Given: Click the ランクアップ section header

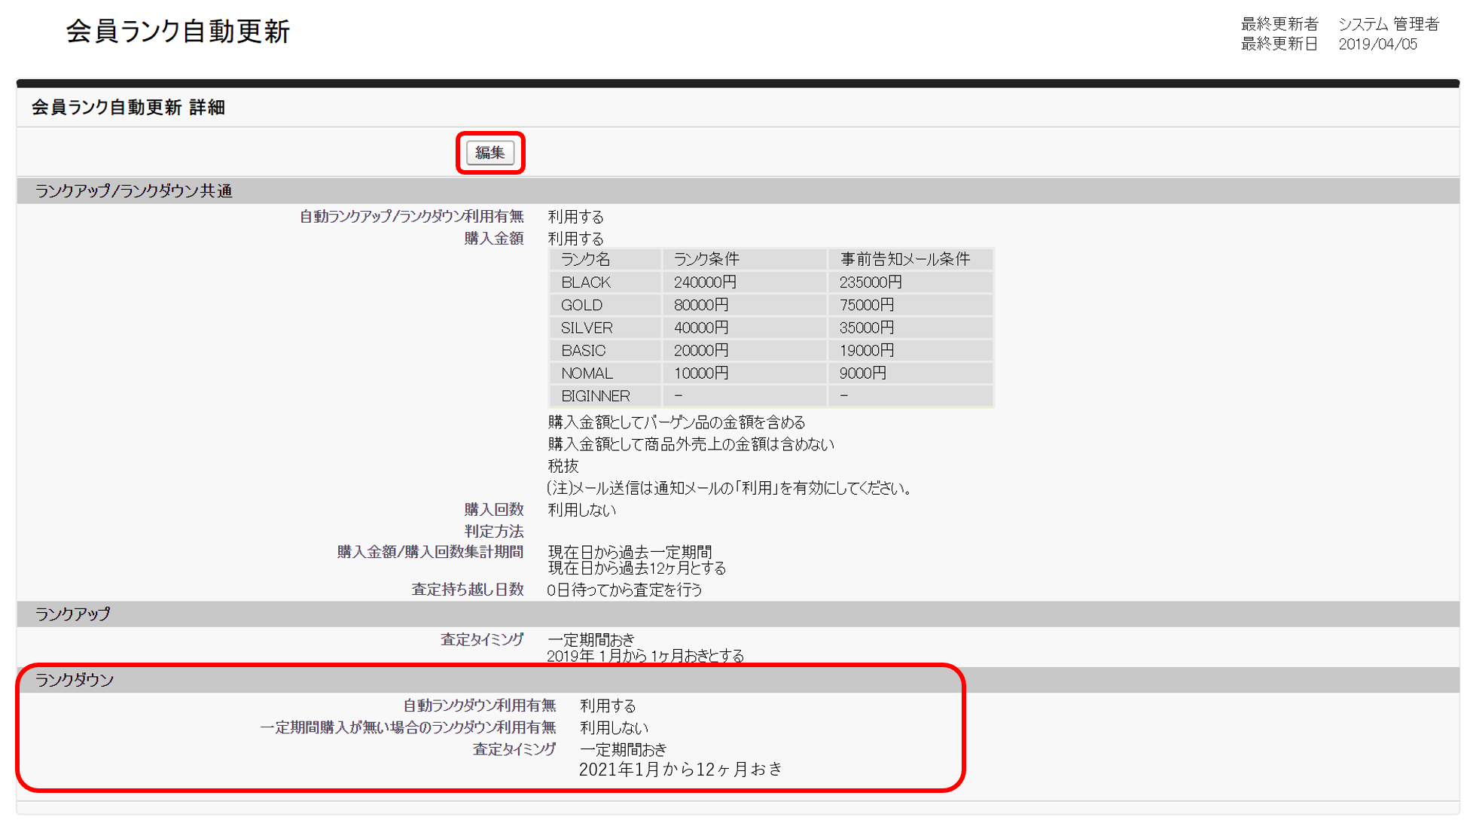Looking at the screenshot, I should pyautogui.click(x=72, y=614).
